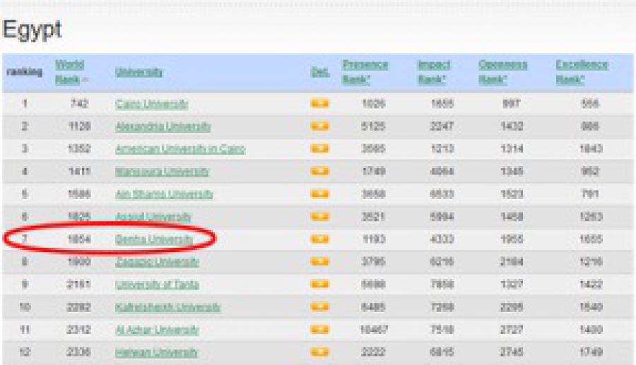Sort table by World Rank header
Image resolution: width=636 pixels, height=365 pixels.
(x=70, y=72)
